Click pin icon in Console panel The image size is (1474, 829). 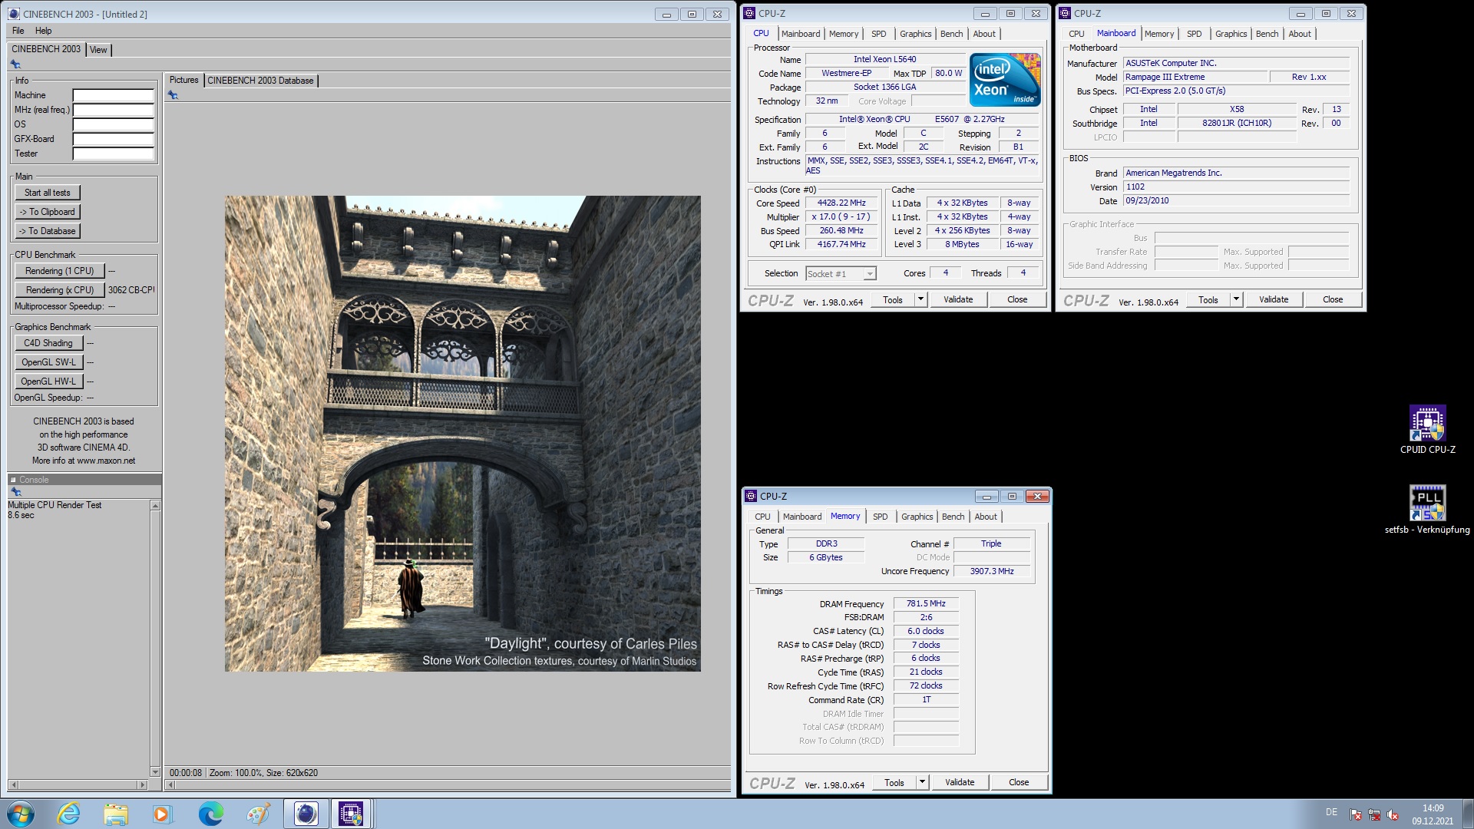pyautogui.click(x=15, y=492)
